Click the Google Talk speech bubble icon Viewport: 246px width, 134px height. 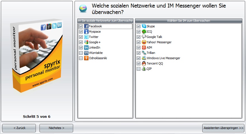[x=144, y=37]
